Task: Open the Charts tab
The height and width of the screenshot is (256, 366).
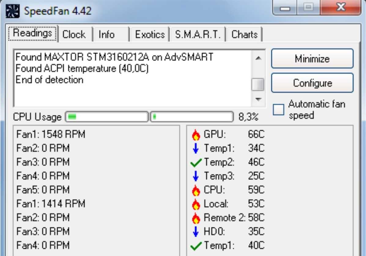Action: [x=244, y=35]
